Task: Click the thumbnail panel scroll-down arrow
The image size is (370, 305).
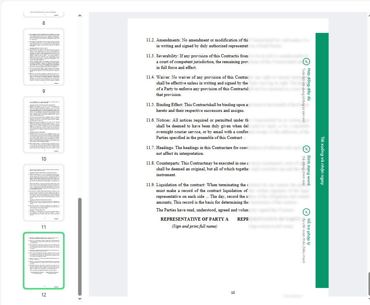Action: pyautogui.click(x=80, y=299)
